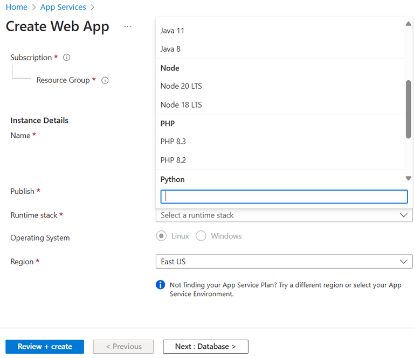Go to the Home breadcrumb link
The width and height of the screenshot is (414, 358).
click(x=17, y=7)
